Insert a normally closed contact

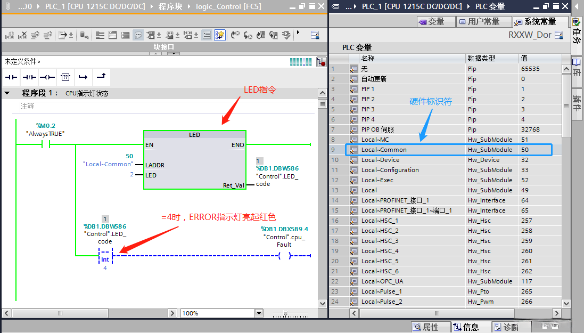click(29, 77)
